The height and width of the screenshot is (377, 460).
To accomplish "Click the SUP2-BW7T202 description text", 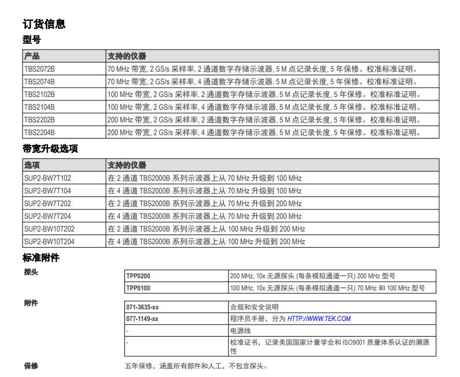I will (205, 203).
